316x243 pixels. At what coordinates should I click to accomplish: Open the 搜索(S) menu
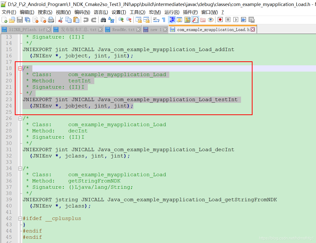click(45, 12)
